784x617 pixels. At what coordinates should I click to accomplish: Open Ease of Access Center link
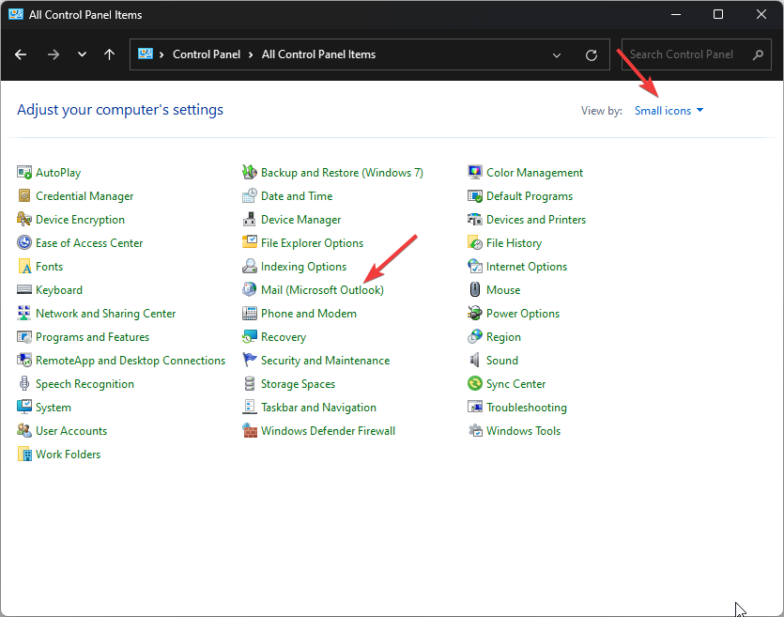(89, 243)
